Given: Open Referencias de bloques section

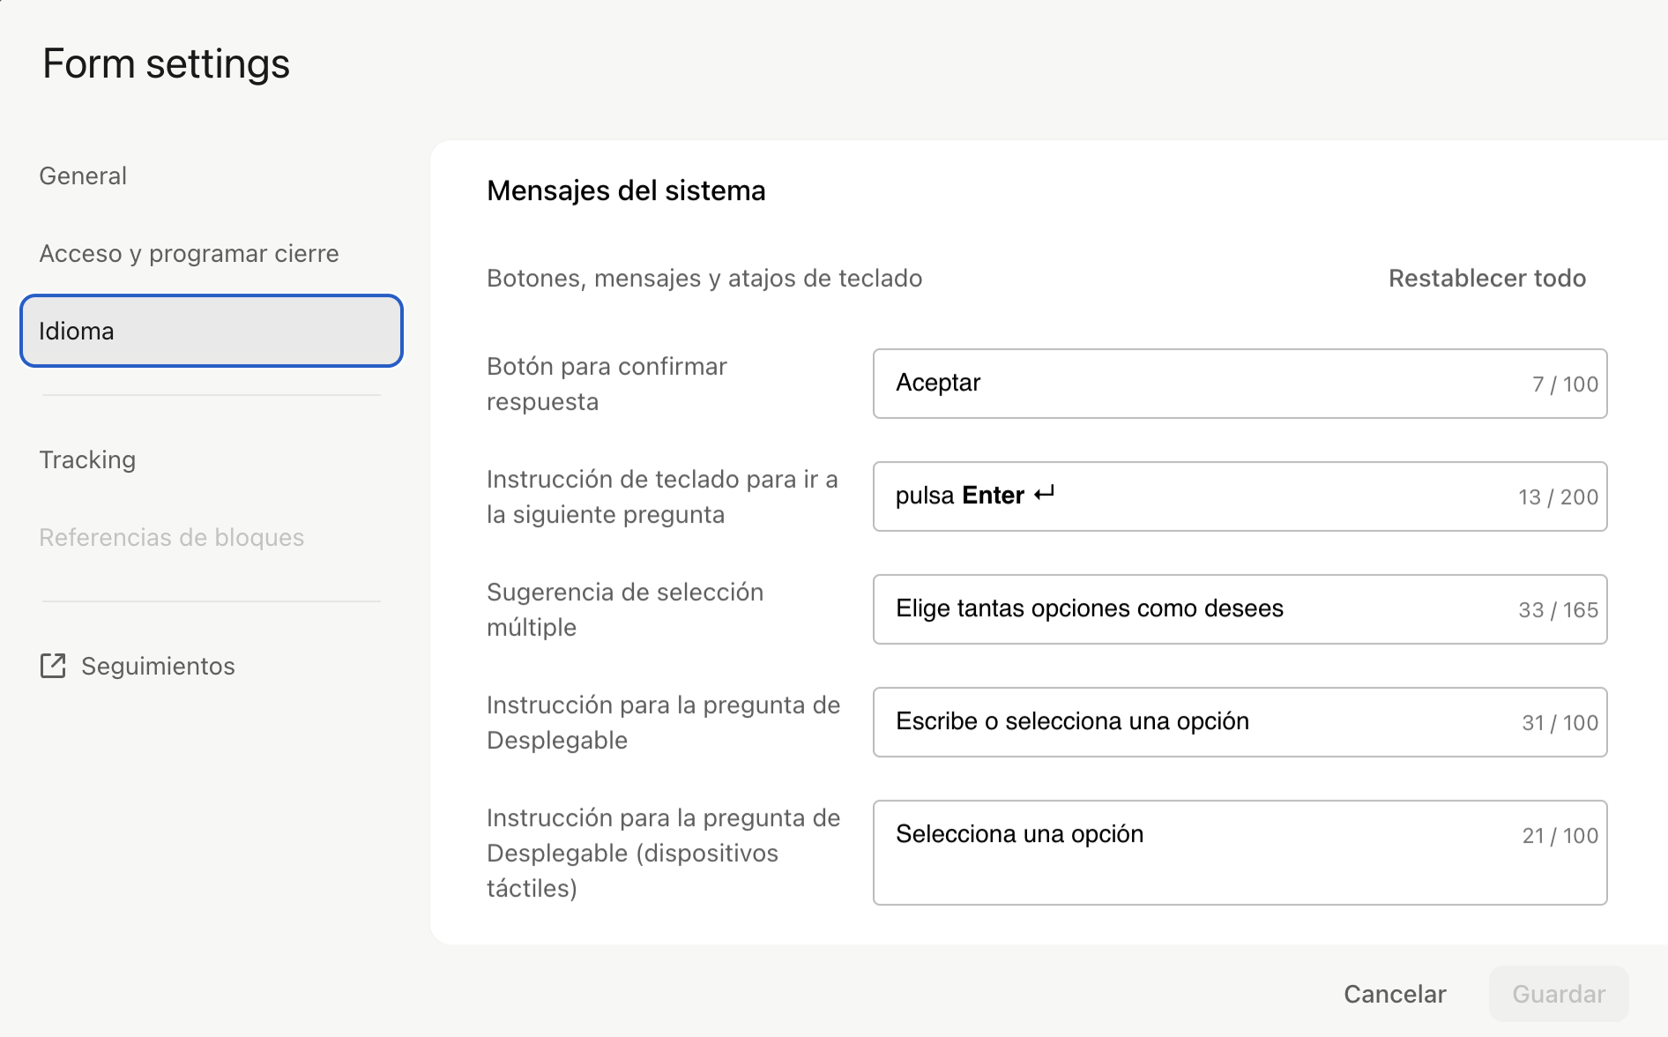Looking at the screenshot, I should (171, 537).
